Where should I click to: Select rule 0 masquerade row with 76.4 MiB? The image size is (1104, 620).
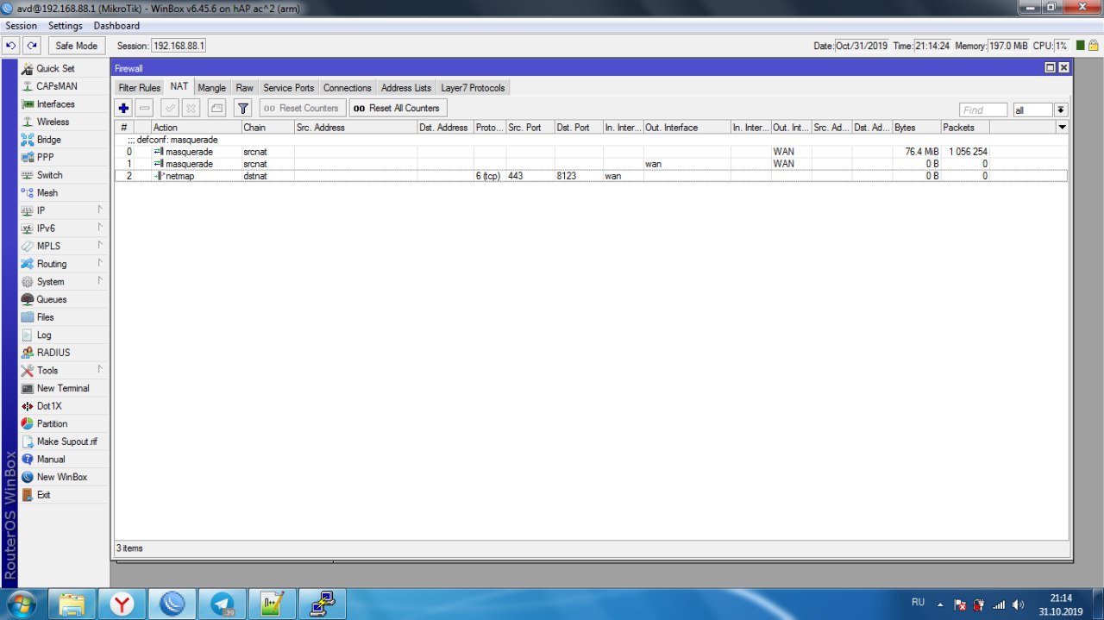tap(591, 152)
